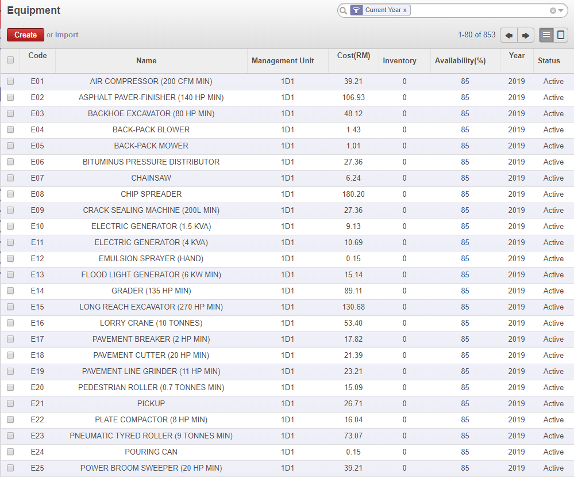The height and width of the screenshot is (477, 574).
Task: Expand the search options dropdown arrow
Action: pos(561,10)
